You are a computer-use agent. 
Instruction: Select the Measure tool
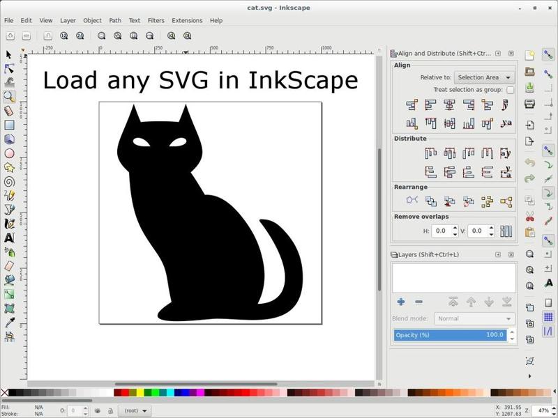coord(9,111)
